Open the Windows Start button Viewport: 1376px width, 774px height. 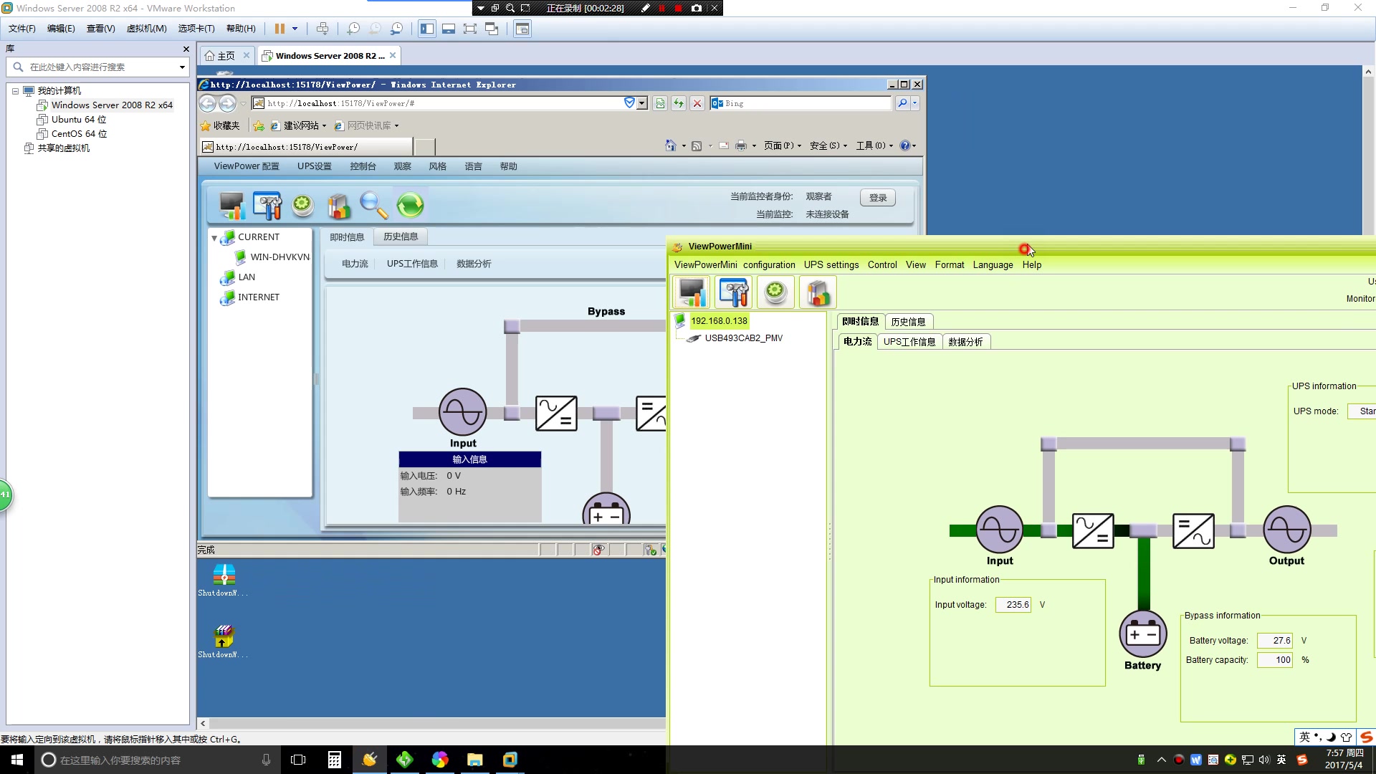point(17,760)
